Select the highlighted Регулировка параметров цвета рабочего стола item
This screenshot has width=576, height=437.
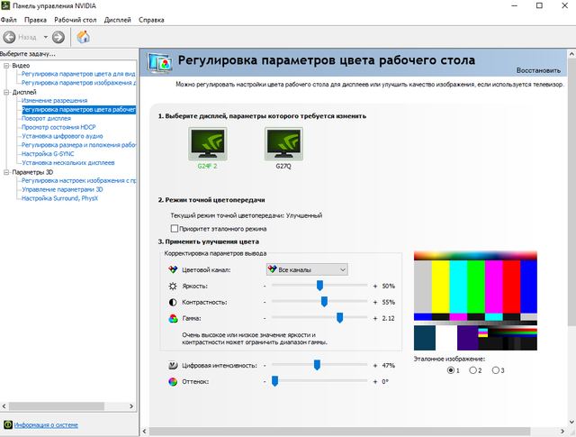(78, 110)
